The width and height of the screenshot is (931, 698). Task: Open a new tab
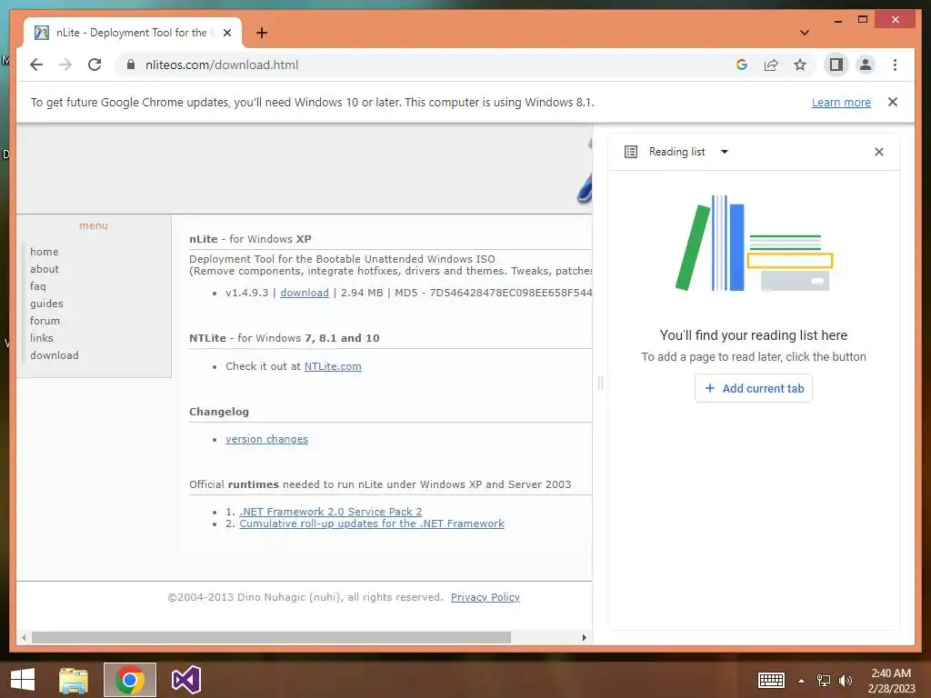(x=261, y=33)
